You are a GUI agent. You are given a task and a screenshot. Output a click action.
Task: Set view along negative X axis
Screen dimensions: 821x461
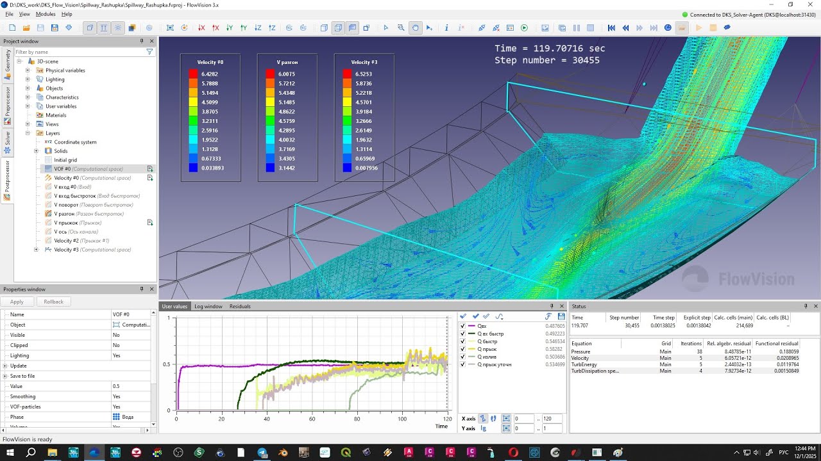coord(201,28)
